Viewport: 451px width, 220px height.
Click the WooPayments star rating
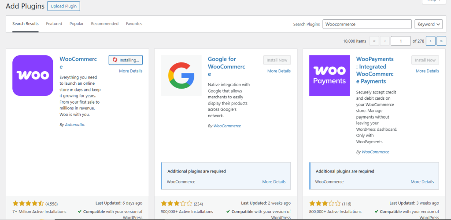[325, 204]
